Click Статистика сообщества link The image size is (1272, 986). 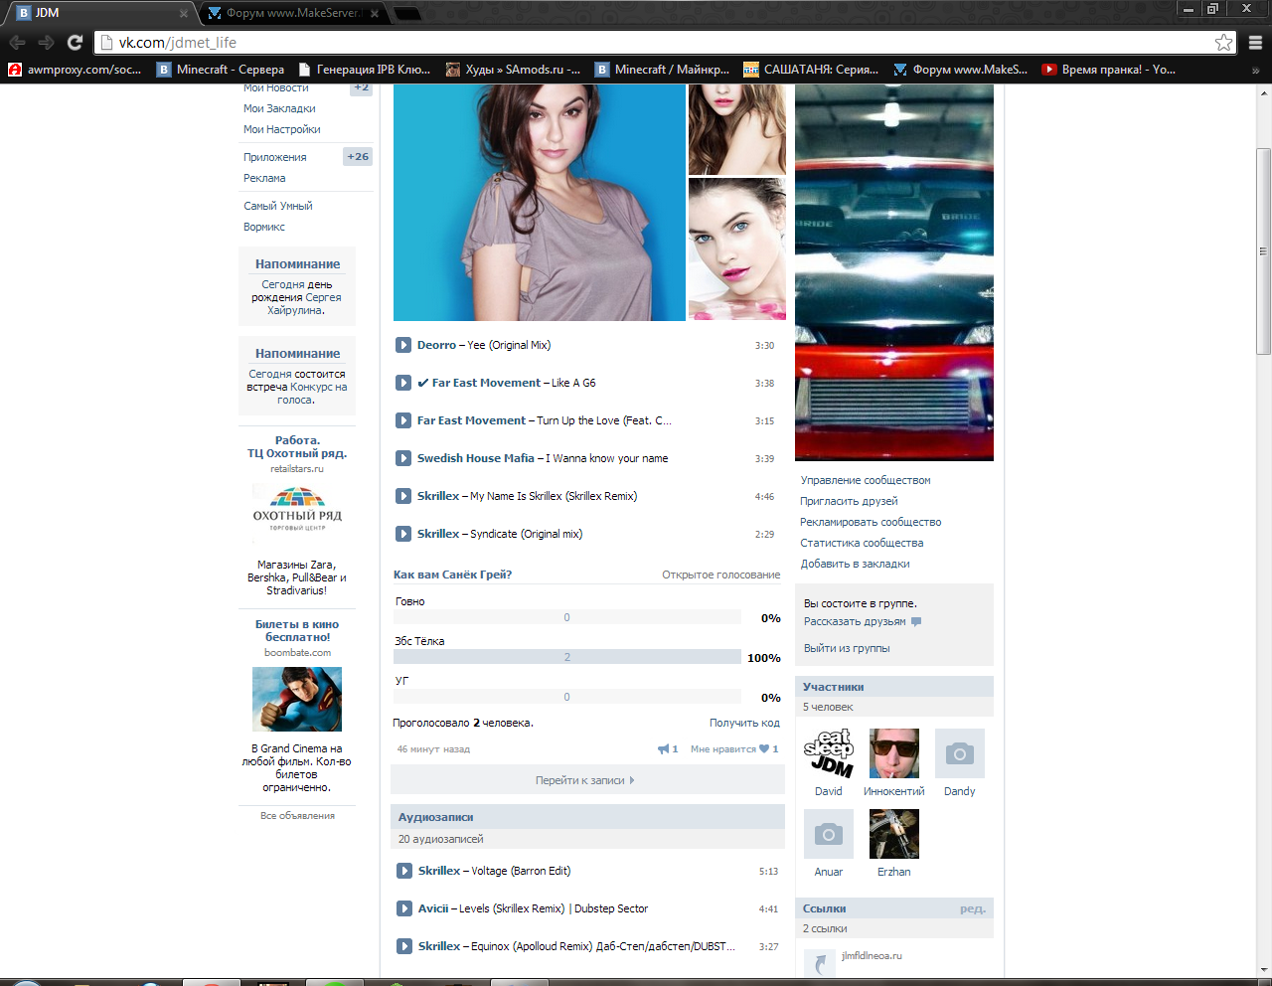pyautogui.click(x=862, y=543)
